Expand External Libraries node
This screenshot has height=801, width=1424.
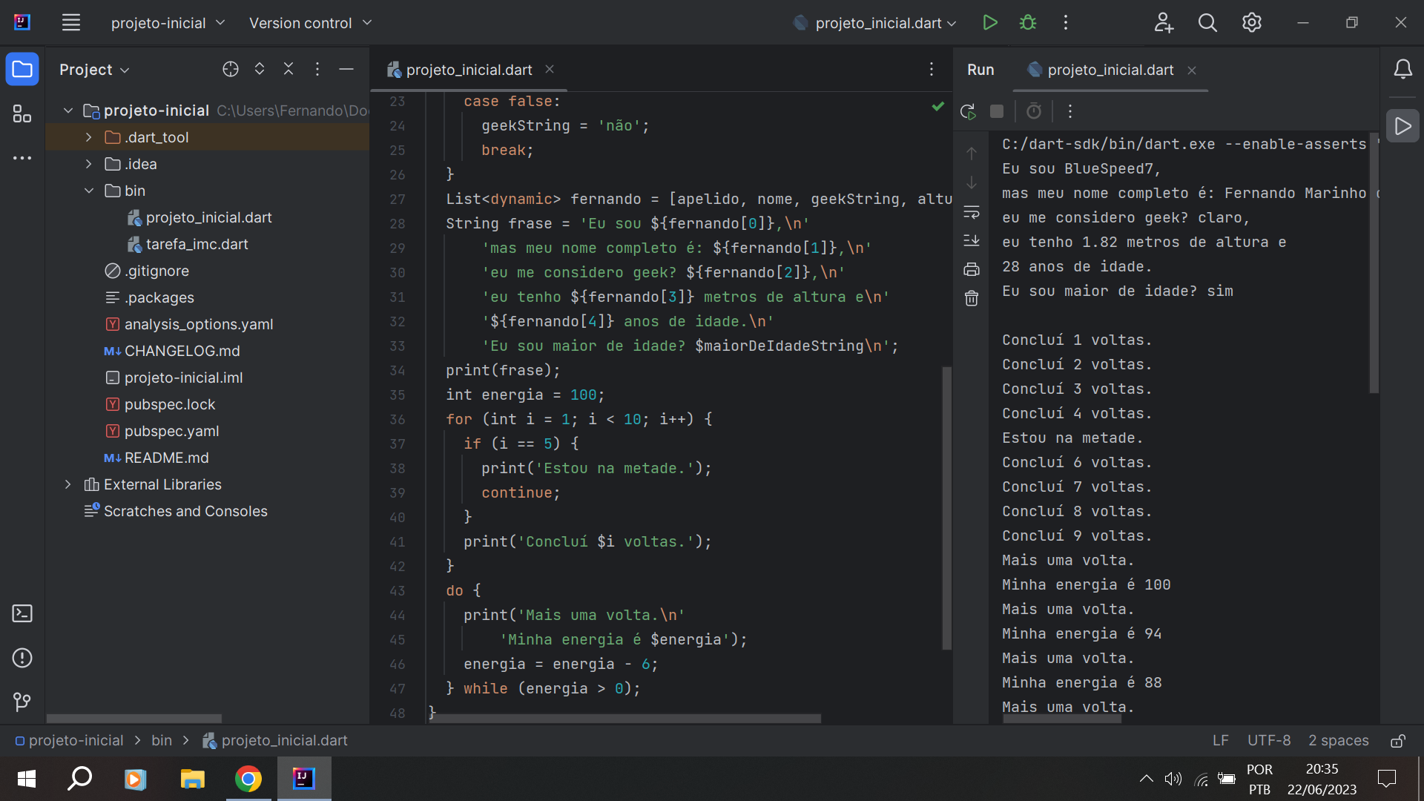click(68, 484)
